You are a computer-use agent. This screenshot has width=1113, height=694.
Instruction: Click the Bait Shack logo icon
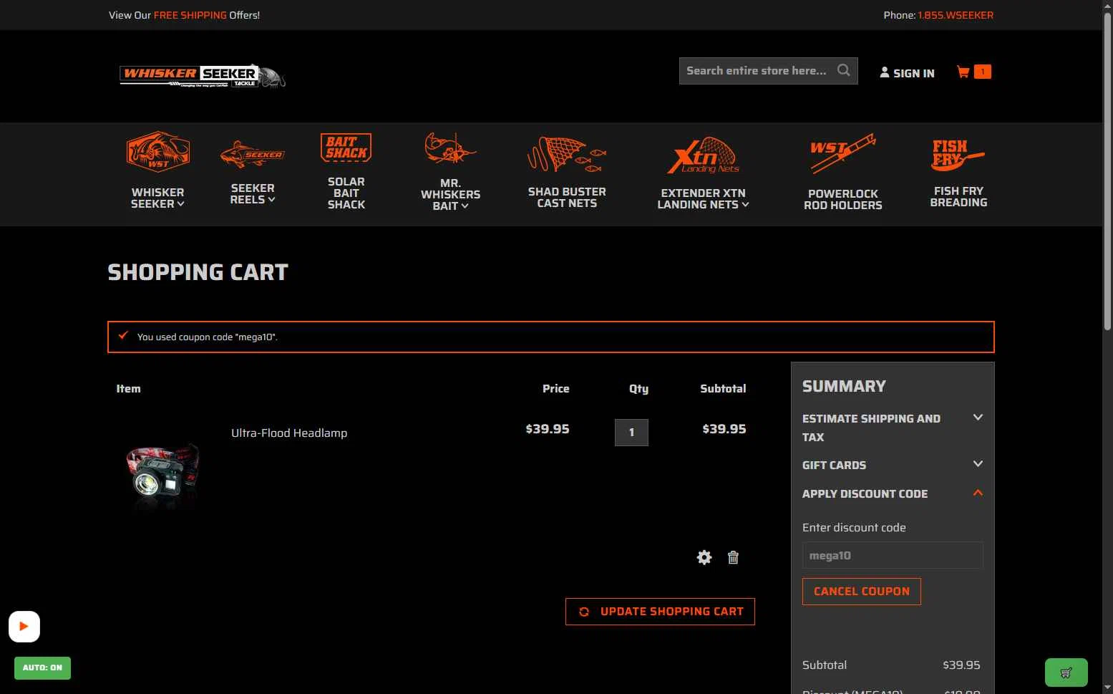pyautogui.click(x=346, y=148)
